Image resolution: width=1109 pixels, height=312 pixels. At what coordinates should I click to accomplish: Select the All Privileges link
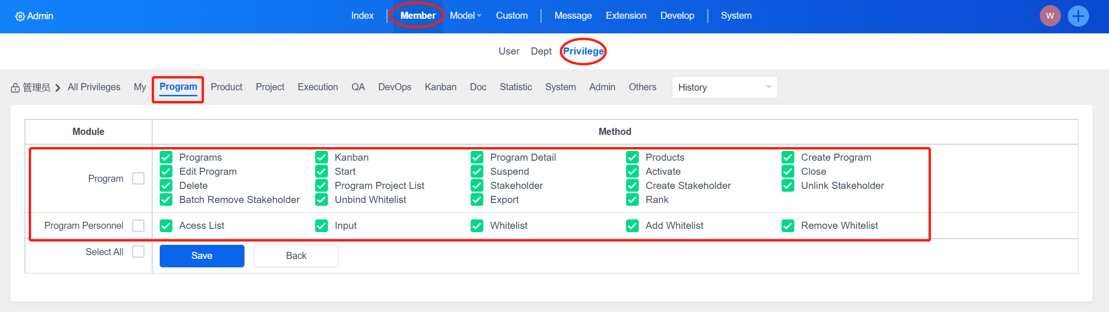(x=94, y=87)
